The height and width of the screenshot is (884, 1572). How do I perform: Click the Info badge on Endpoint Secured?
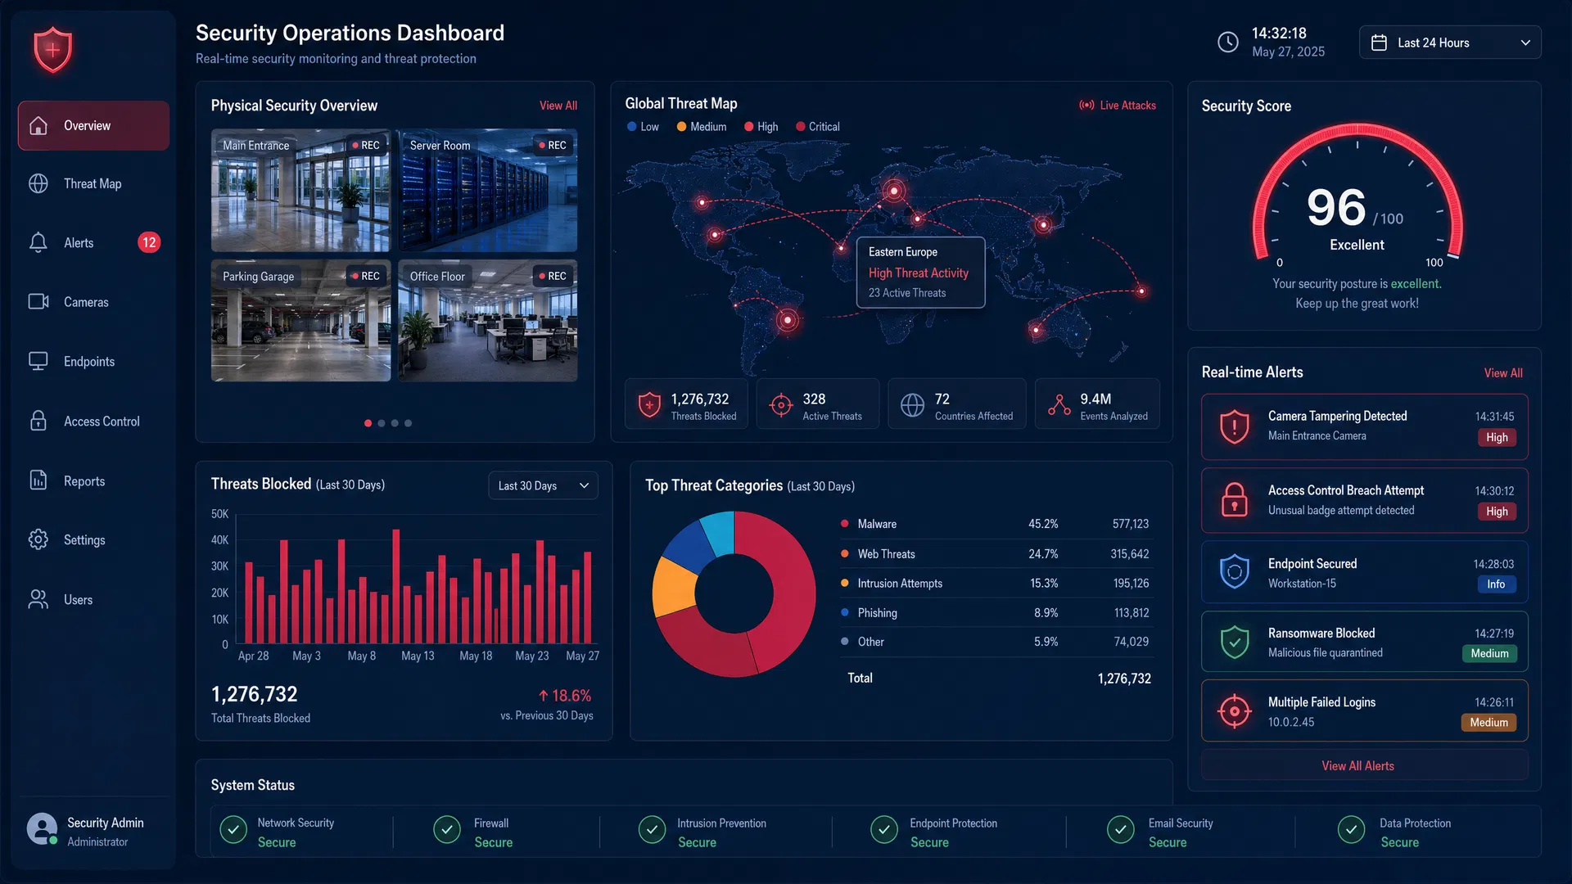click(x=1496, y=584)
